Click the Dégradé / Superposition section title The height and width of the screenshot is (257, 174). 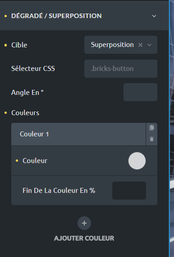point(56,16)
